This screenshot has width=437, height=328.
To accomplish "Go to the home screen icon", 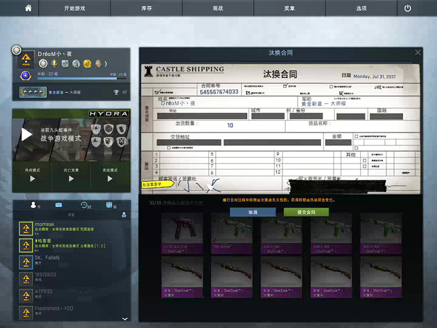I will (x=28, y=8).
